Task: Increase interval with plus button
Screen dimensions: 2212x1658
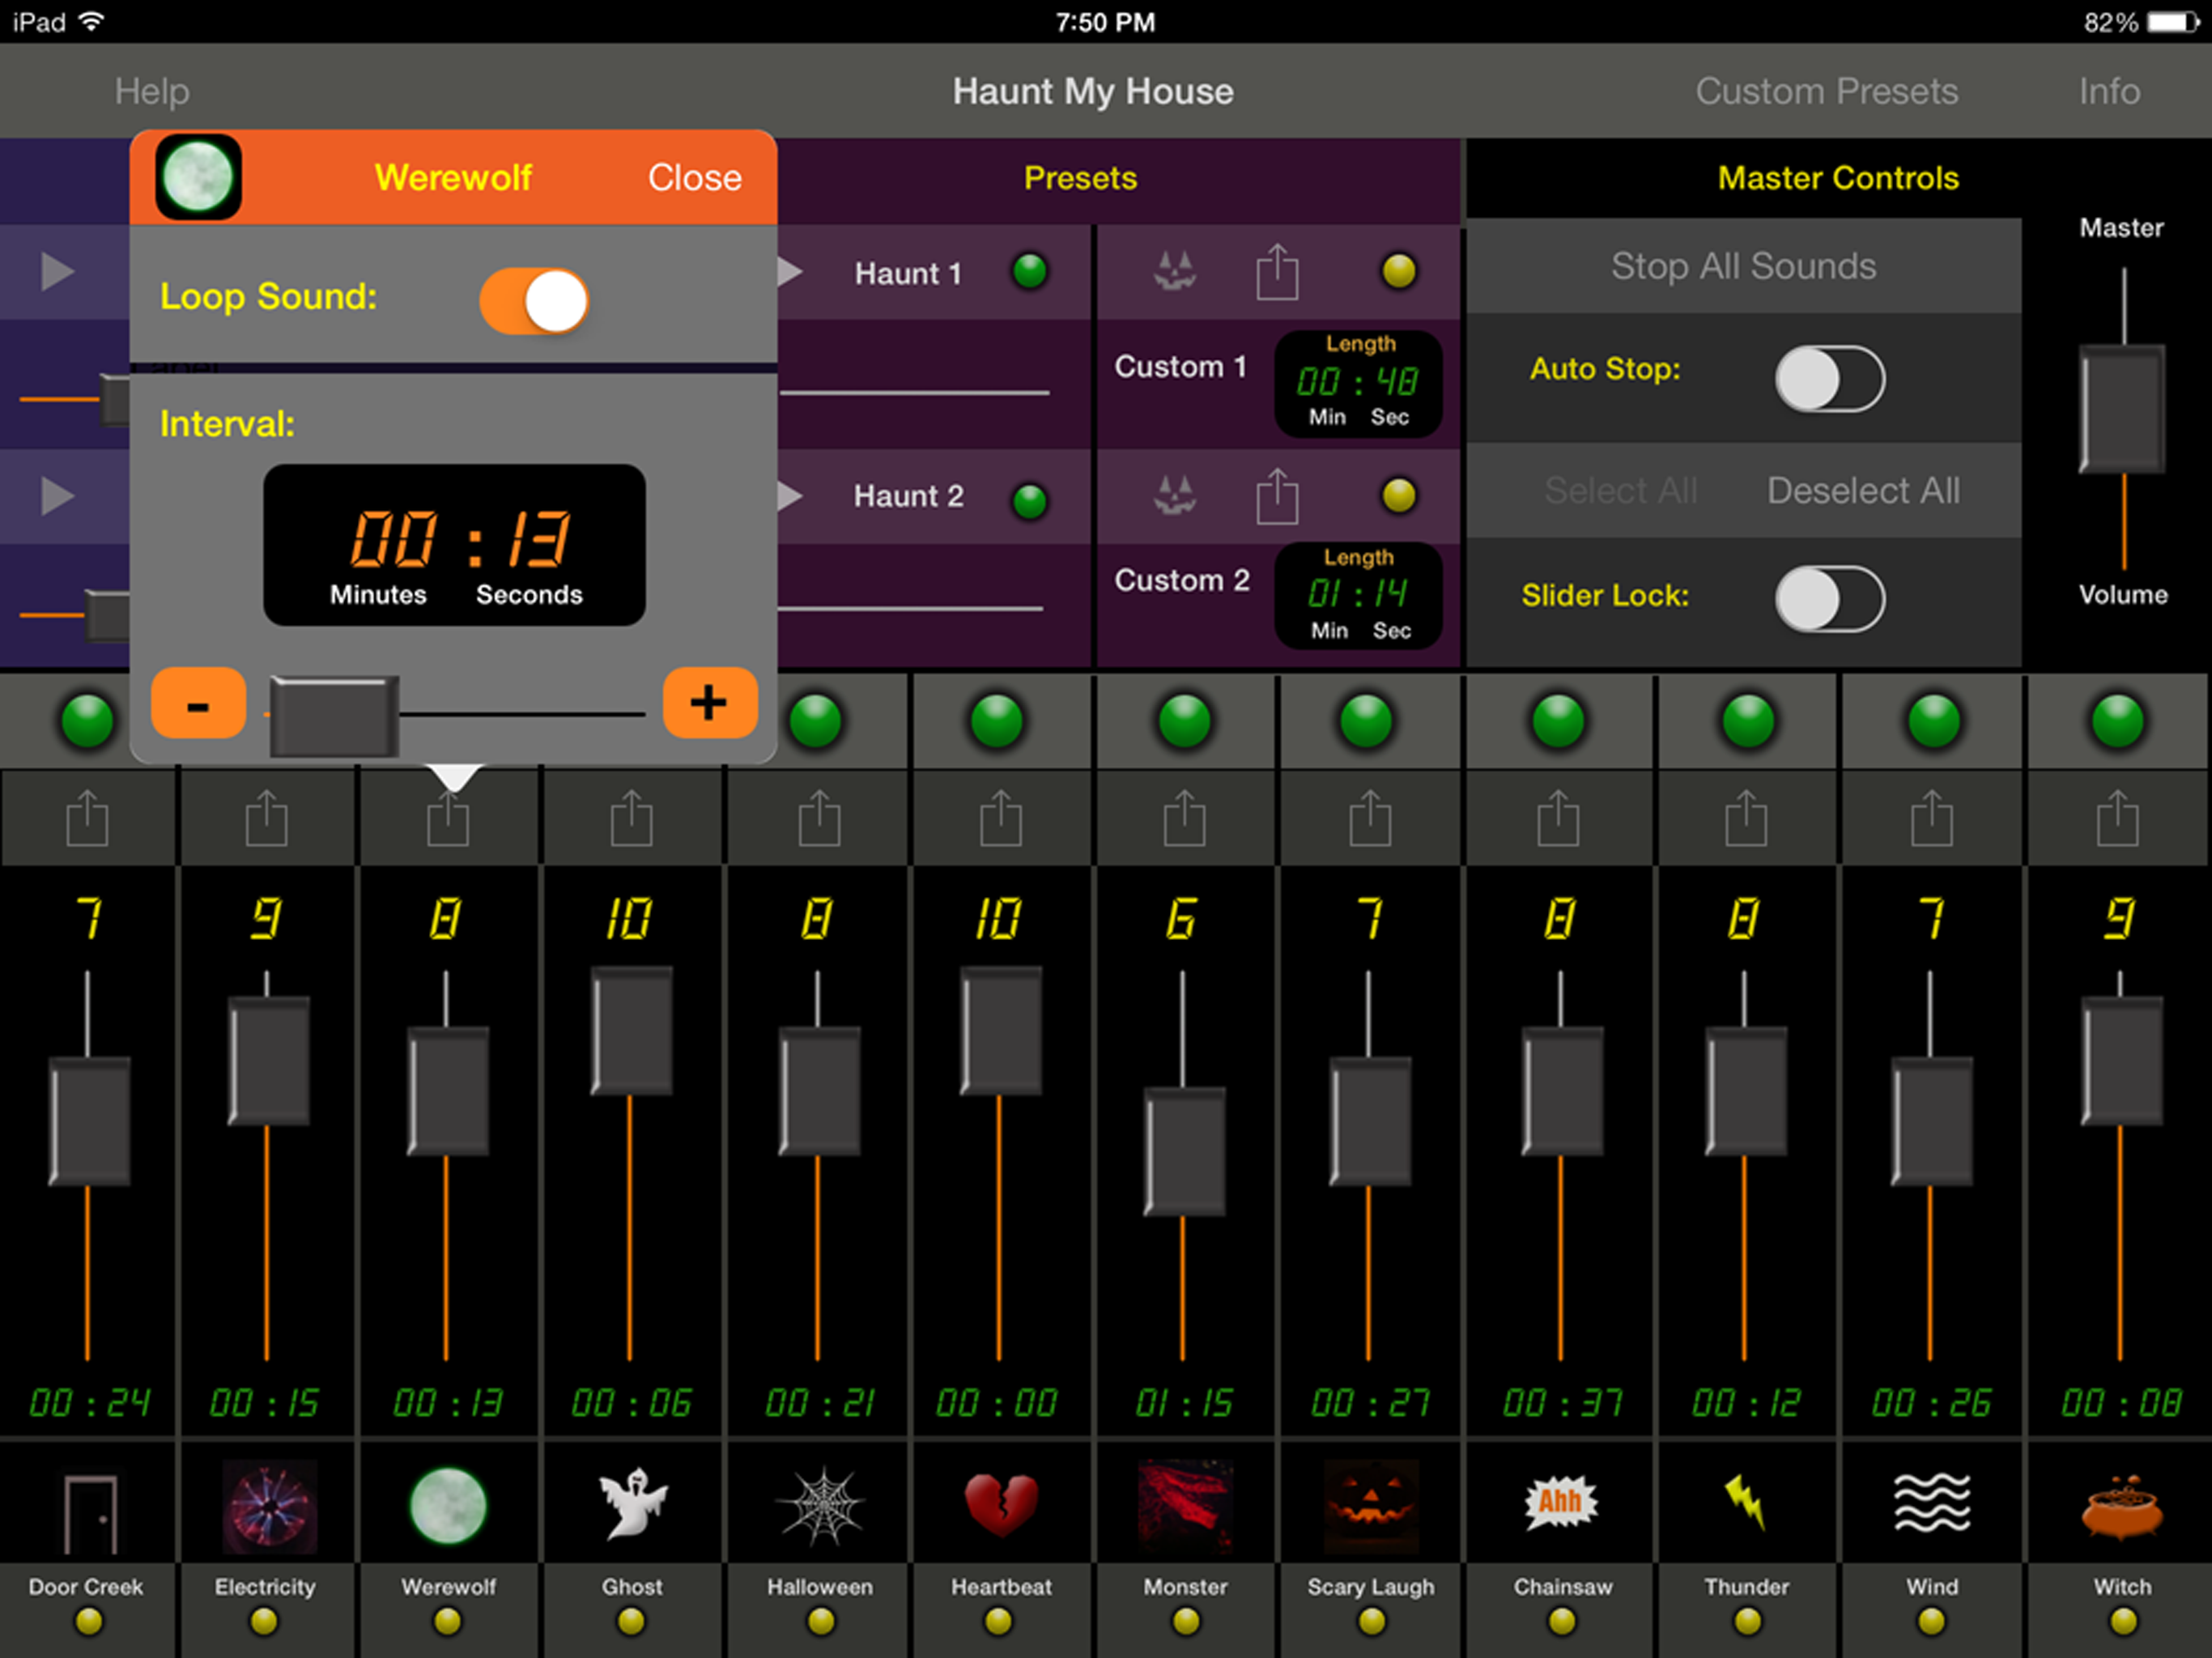Action: 709,703
